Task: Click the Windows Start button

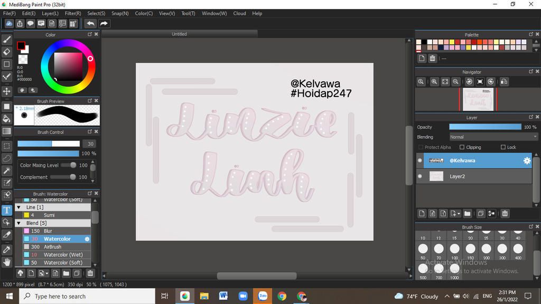Action: point(10,296)
